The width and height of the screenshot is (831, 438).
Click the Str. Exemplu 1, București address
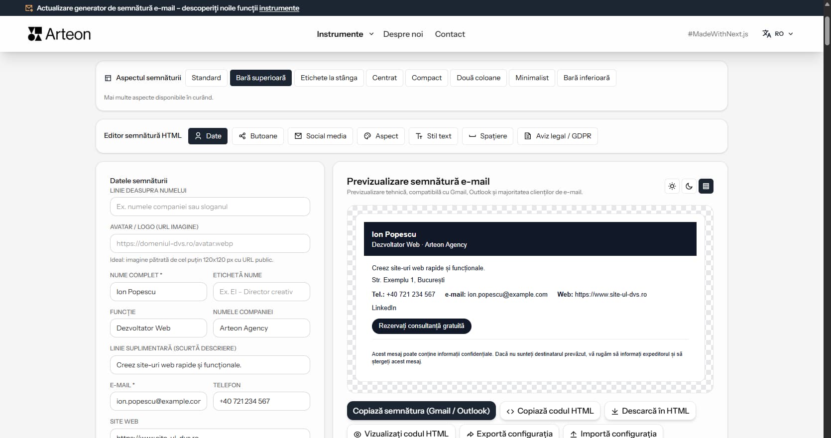point(408,280)
